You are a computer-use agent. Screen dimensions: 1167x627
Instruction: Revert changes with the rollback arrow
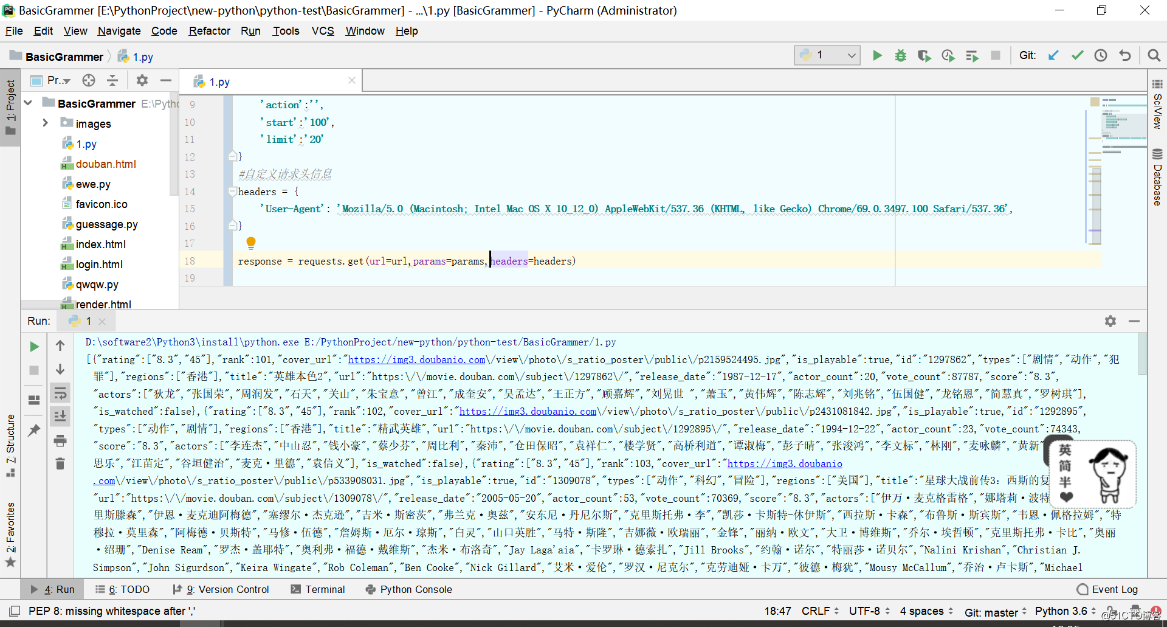(x=1125, y=56)
